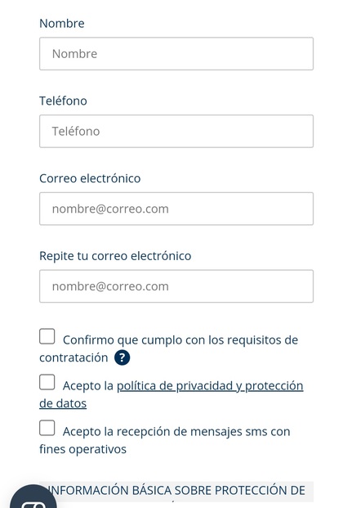Open the contratación requirements help tooltip icon

(x=122, y=357)
